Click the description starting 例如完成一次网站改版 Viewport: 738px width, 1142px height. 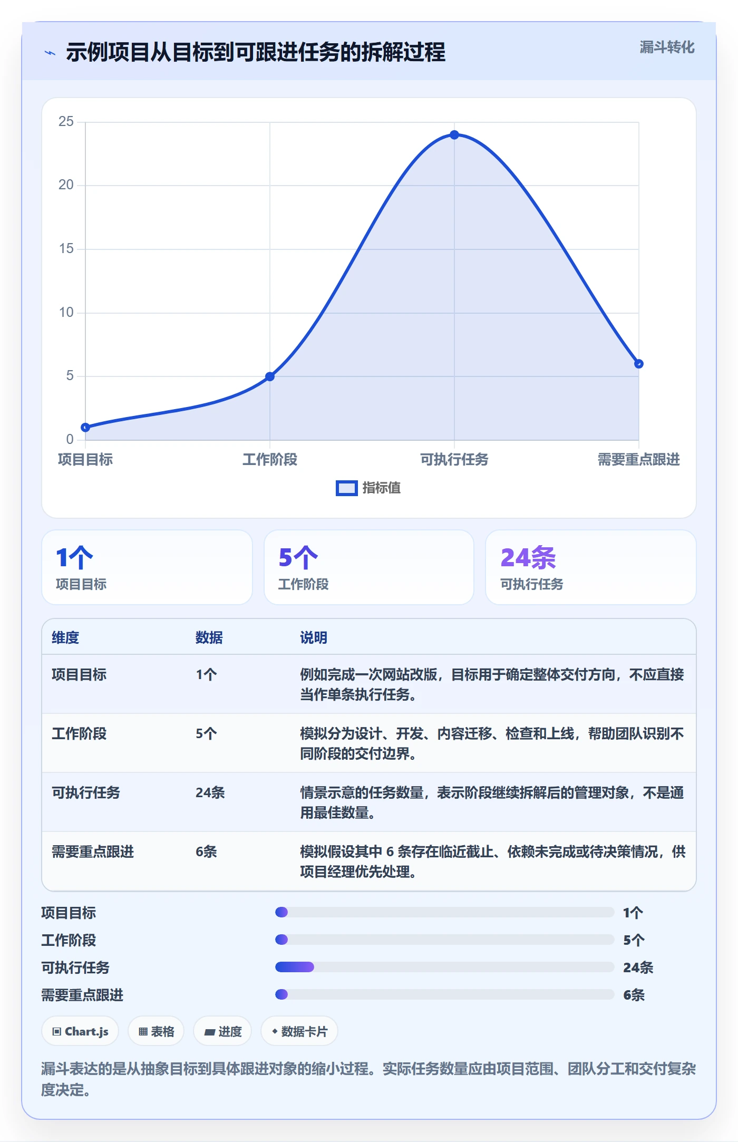492,684
